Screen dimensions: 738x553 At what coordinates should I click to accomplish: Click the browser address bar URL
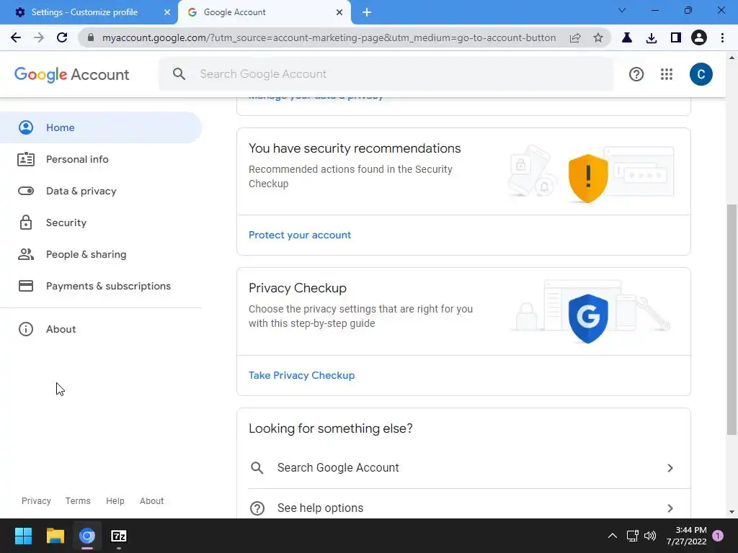click(x=329, y=37)
